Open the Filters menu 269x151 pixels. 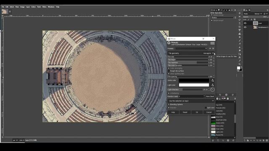click(x=45, y=7)
